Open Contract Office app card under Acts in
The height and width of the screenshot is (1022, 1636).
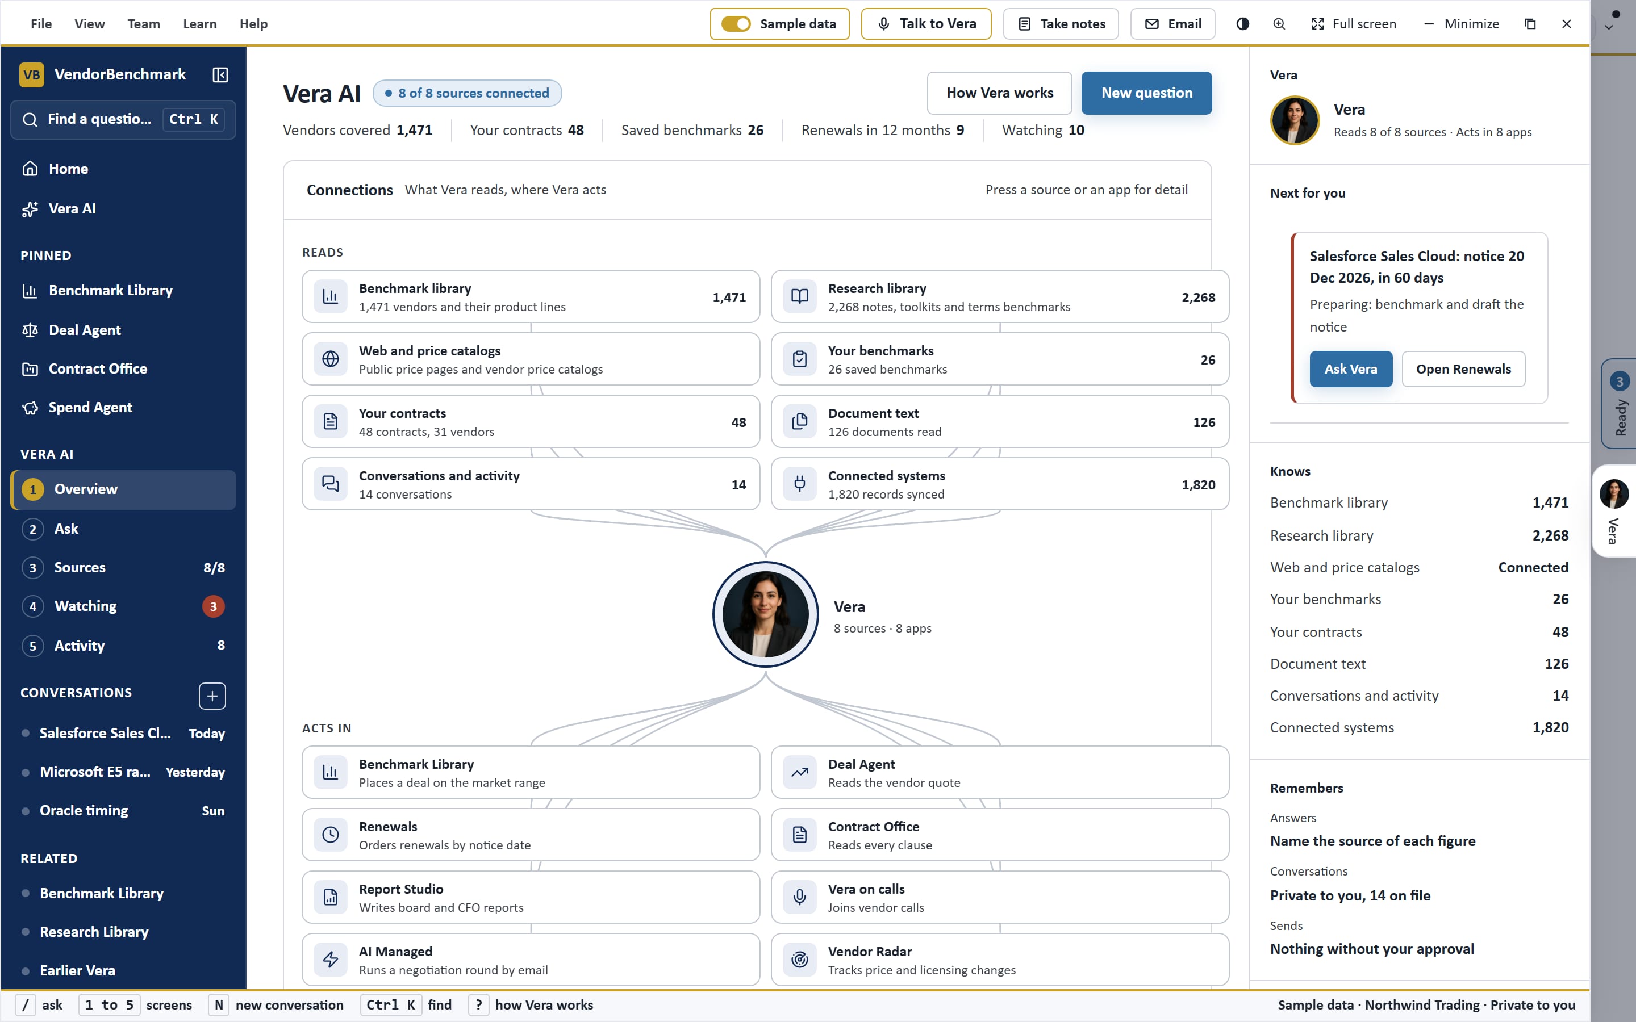1000,835
